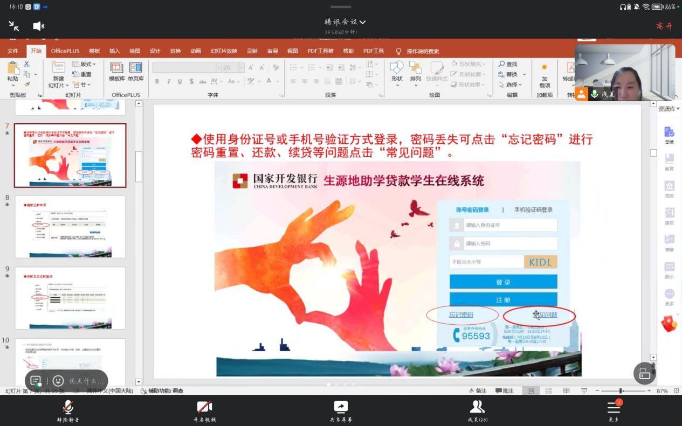
Task: Open the emoji reaction picker
Action: pos(58,381)
